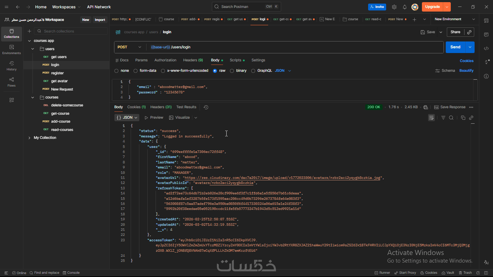Collapse the courses app collection
This screenshot has width=493, height=277.
pyautogui.click(x=29, y=41)
